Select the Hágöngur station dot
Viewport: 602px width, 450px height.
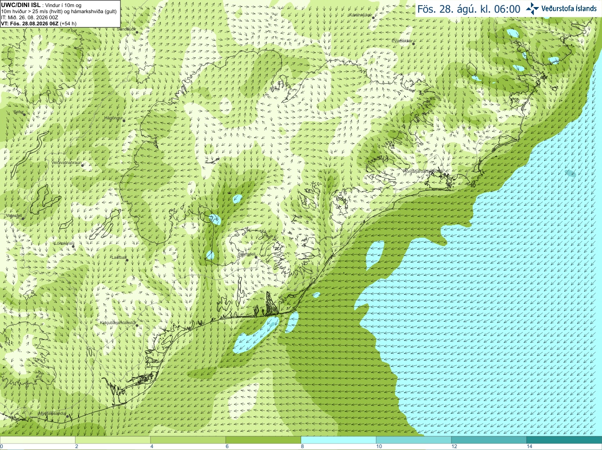point(124,121)
